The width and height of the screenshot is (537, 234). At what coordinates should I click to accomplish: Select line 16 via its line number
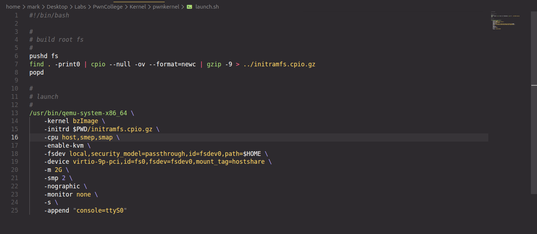(x=14, y=137)
